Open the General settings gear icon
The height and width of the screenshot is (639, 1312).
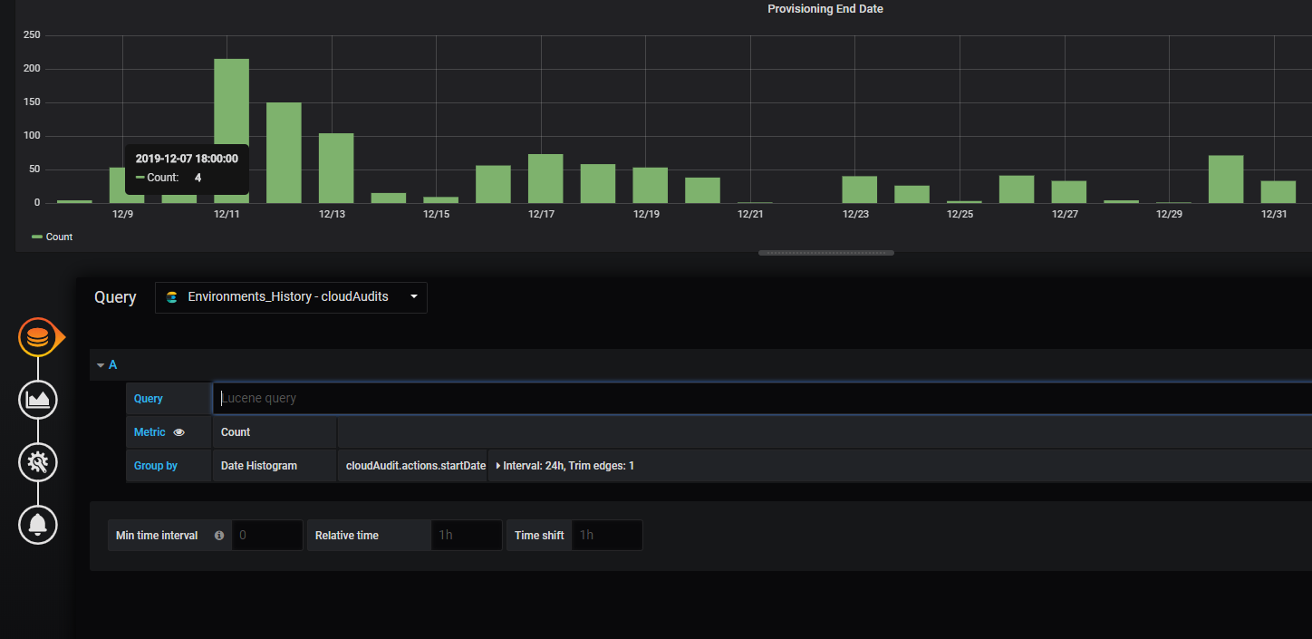coord(38,462)
